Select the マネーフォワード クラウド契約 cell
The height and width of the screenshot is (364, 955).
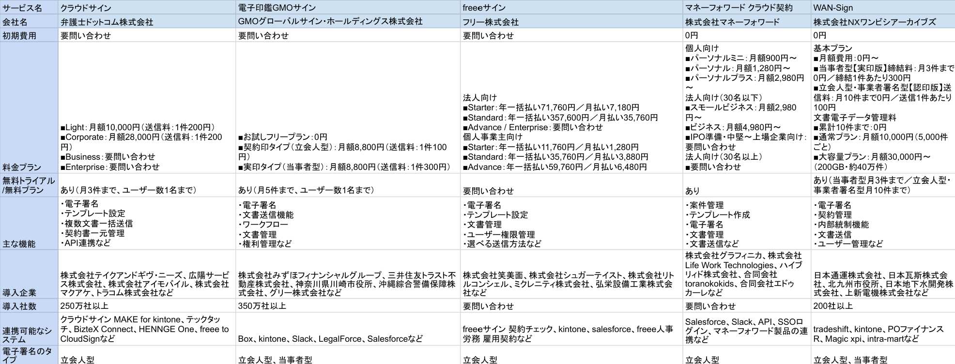(x=747, y=7)
